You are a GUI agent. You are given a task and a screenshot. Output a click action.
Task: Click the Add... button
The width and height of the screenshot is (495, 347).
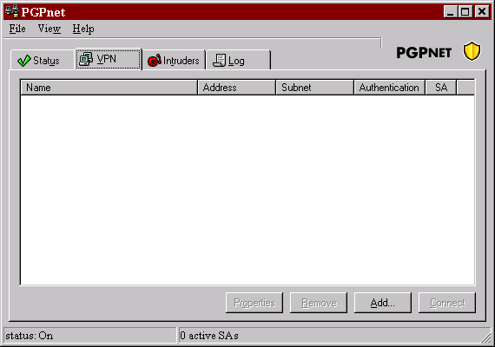tap(383, 303)
